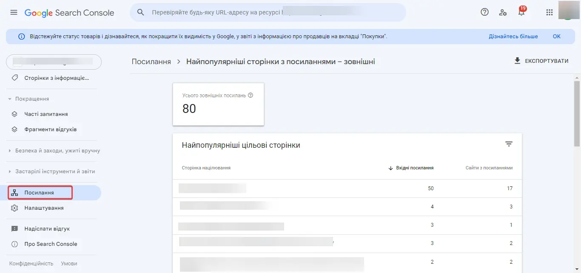Click info icon in blue banner
The height and width of the screenshot is (273, 581).
tap(22, 37)
